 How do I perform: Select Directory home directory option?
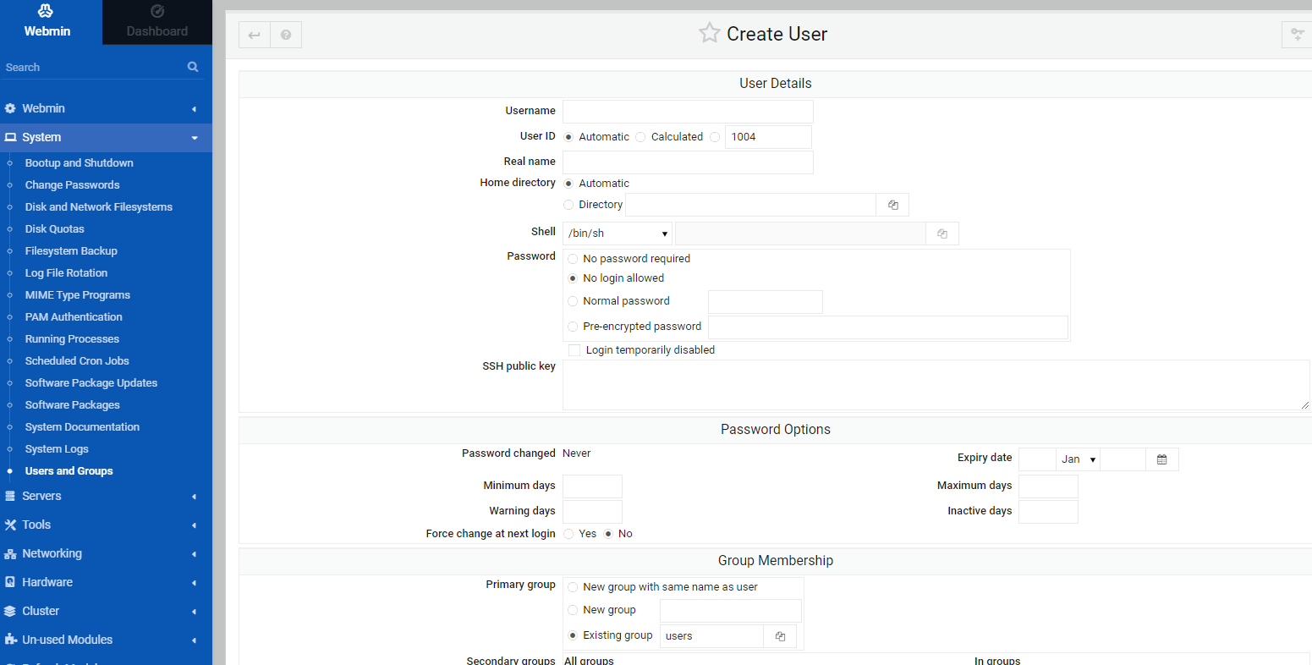[568, 205]
